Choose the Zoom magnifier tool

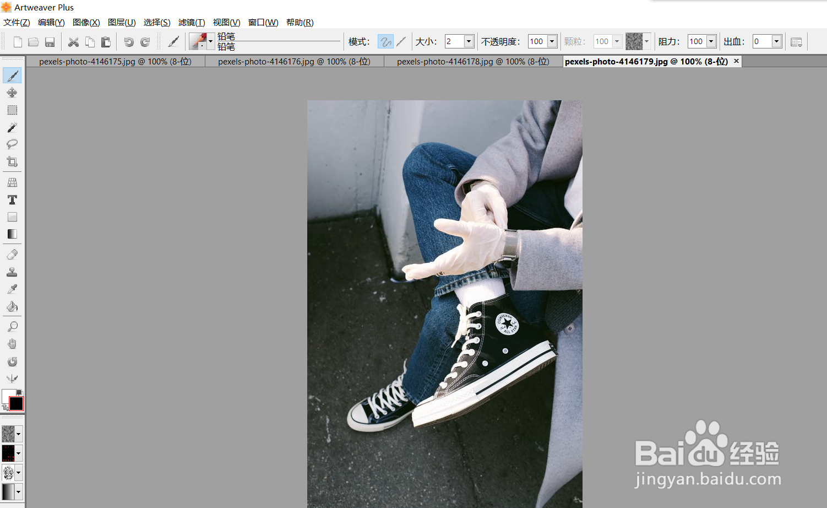(12, 327)
